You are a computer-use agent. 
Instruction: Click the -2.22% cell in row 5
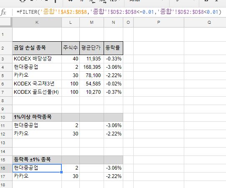click(114, 75)
